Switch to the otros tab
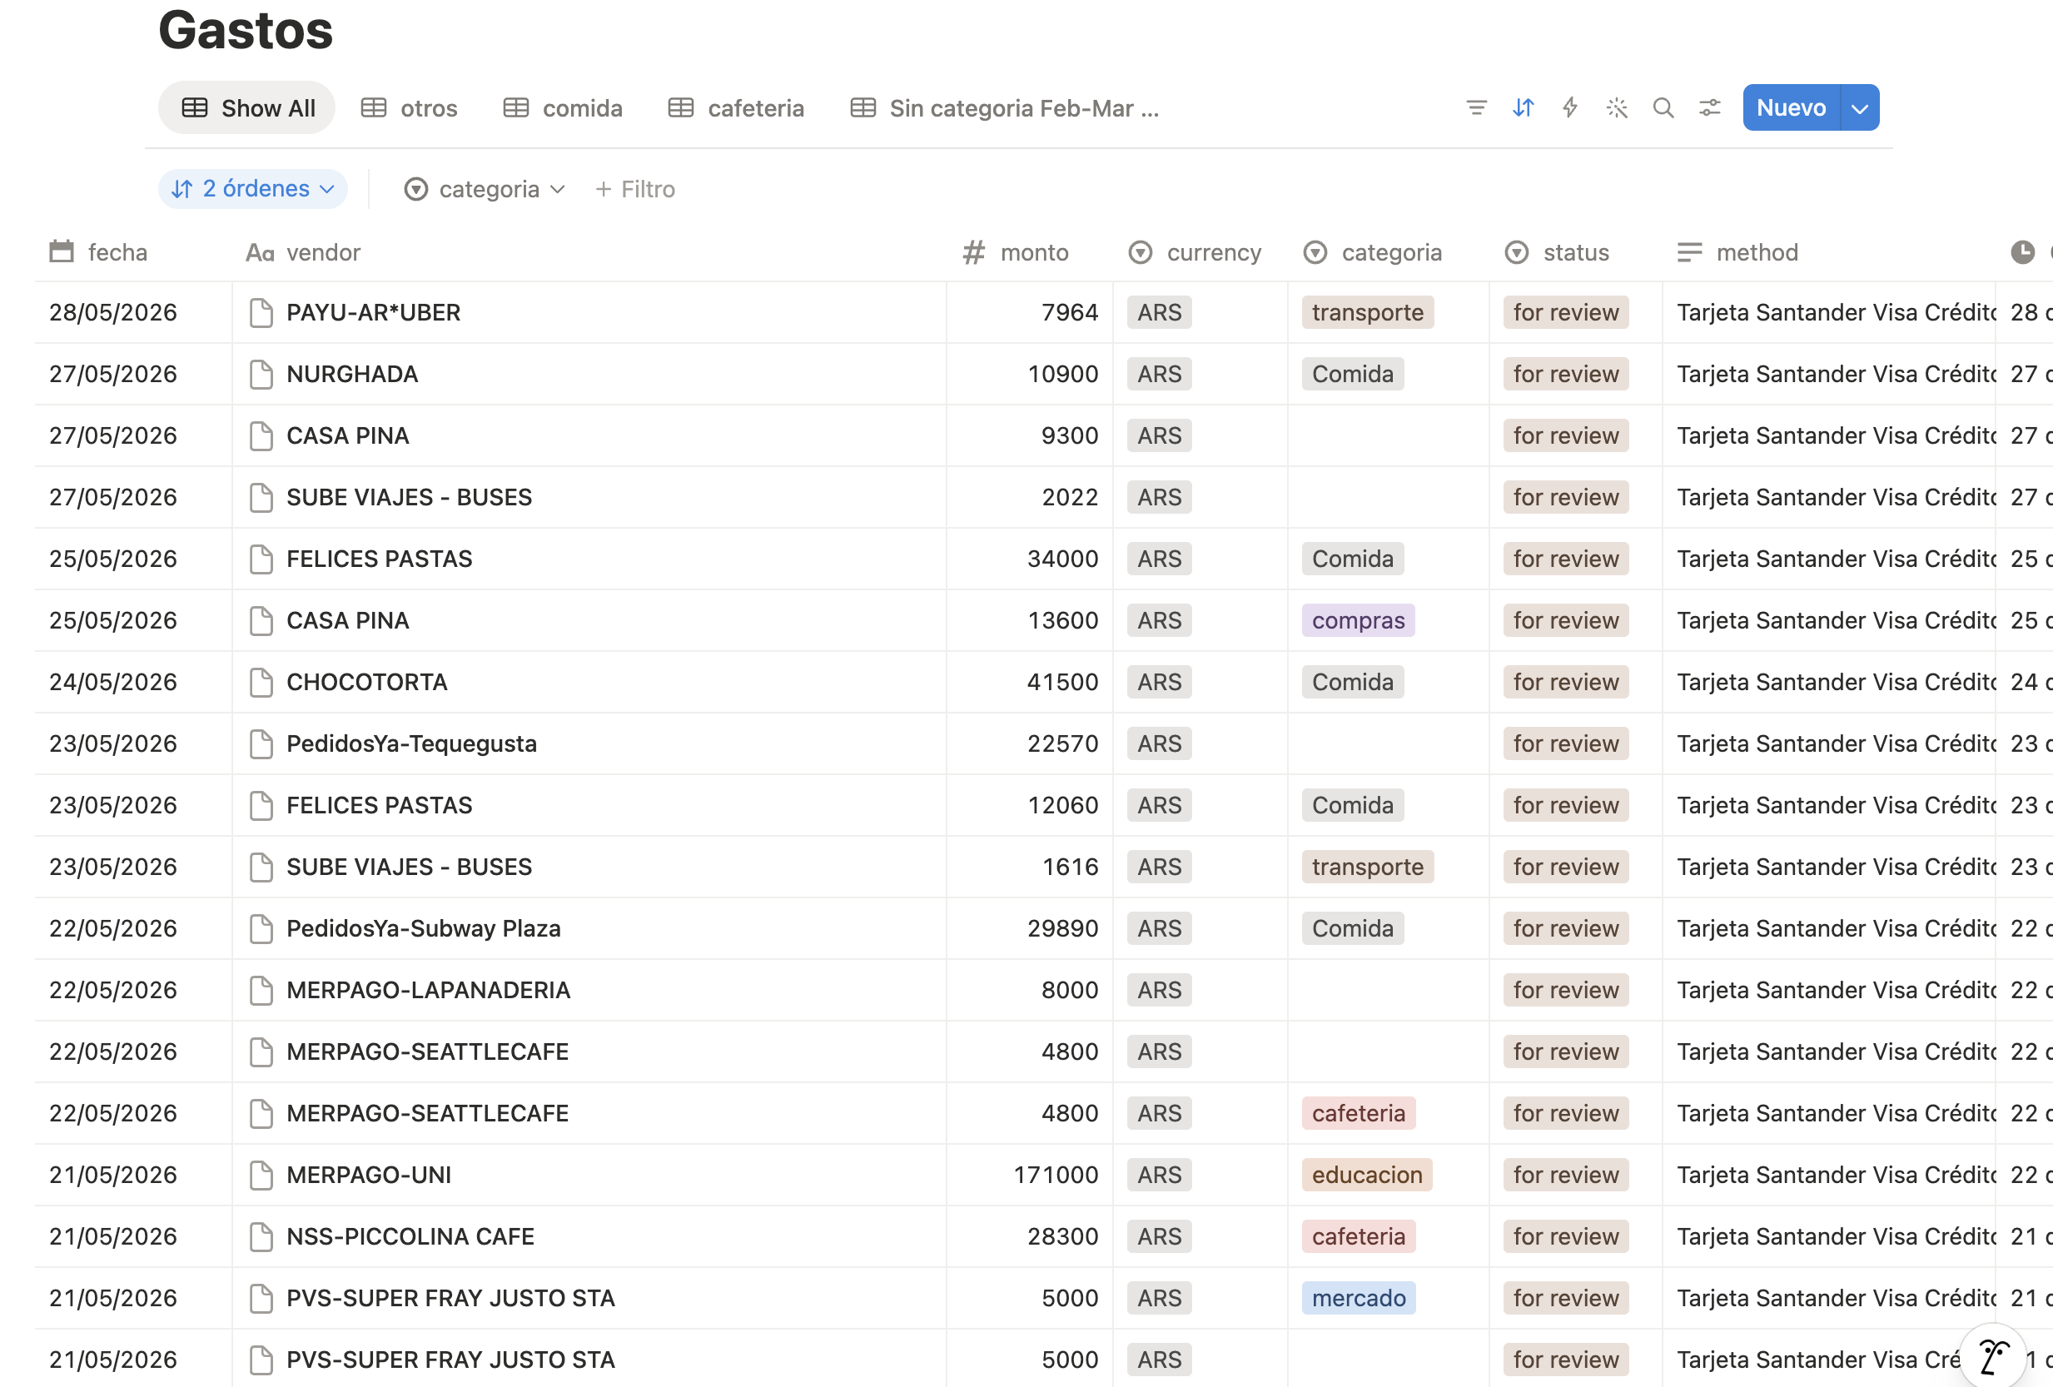Image resolution: width=2053 pixels, height=1387 pixels. click(410, 107)
